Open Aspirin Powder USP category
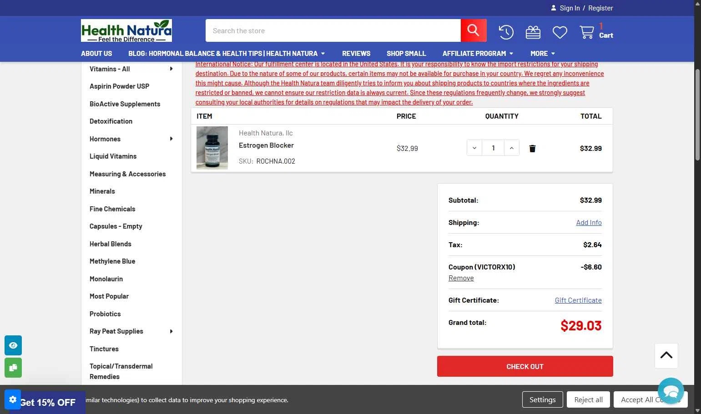The image size is (701, 414). point(119,86)
